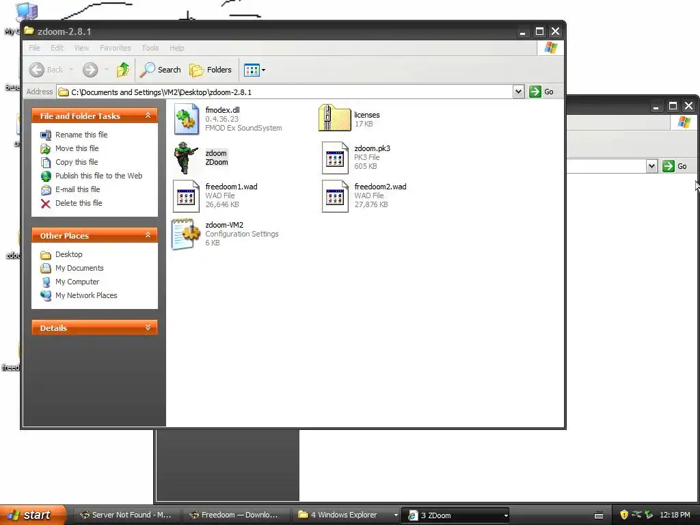700x525 pixels.
Task: Select the freedoom1.wad file icon
Action: click(186, 196)
